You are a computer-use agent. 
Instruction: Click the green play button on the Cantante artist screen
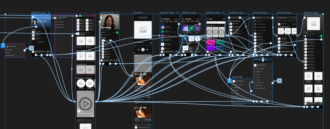click(117, 32)
